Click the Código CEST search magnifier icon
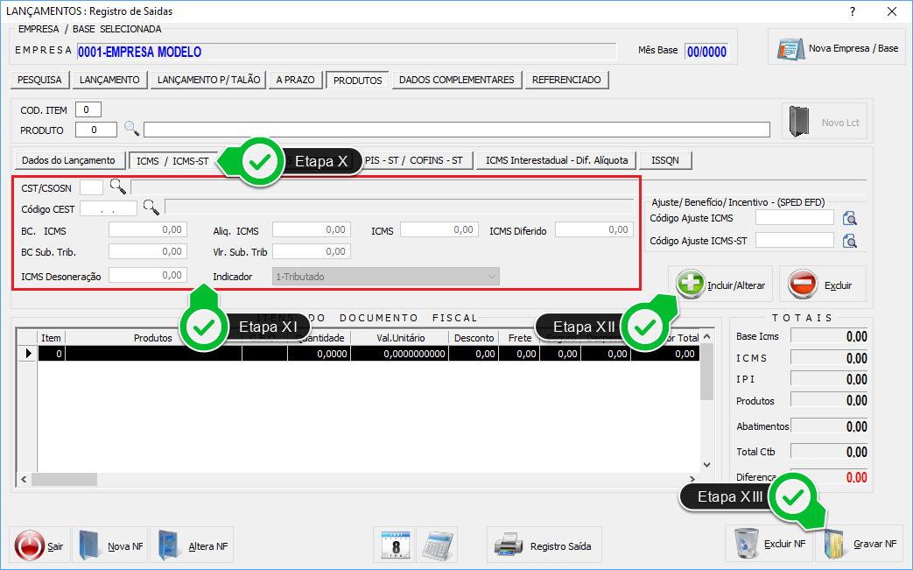 [x=151, y=208]
